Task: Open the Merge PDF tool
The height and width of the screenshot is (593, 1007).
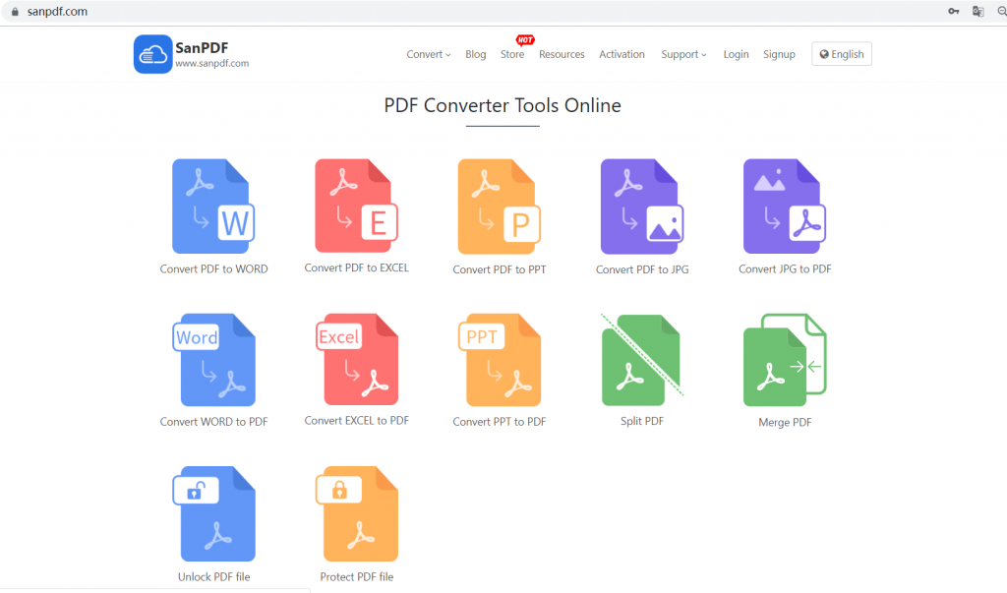Action: click(784, 359)
